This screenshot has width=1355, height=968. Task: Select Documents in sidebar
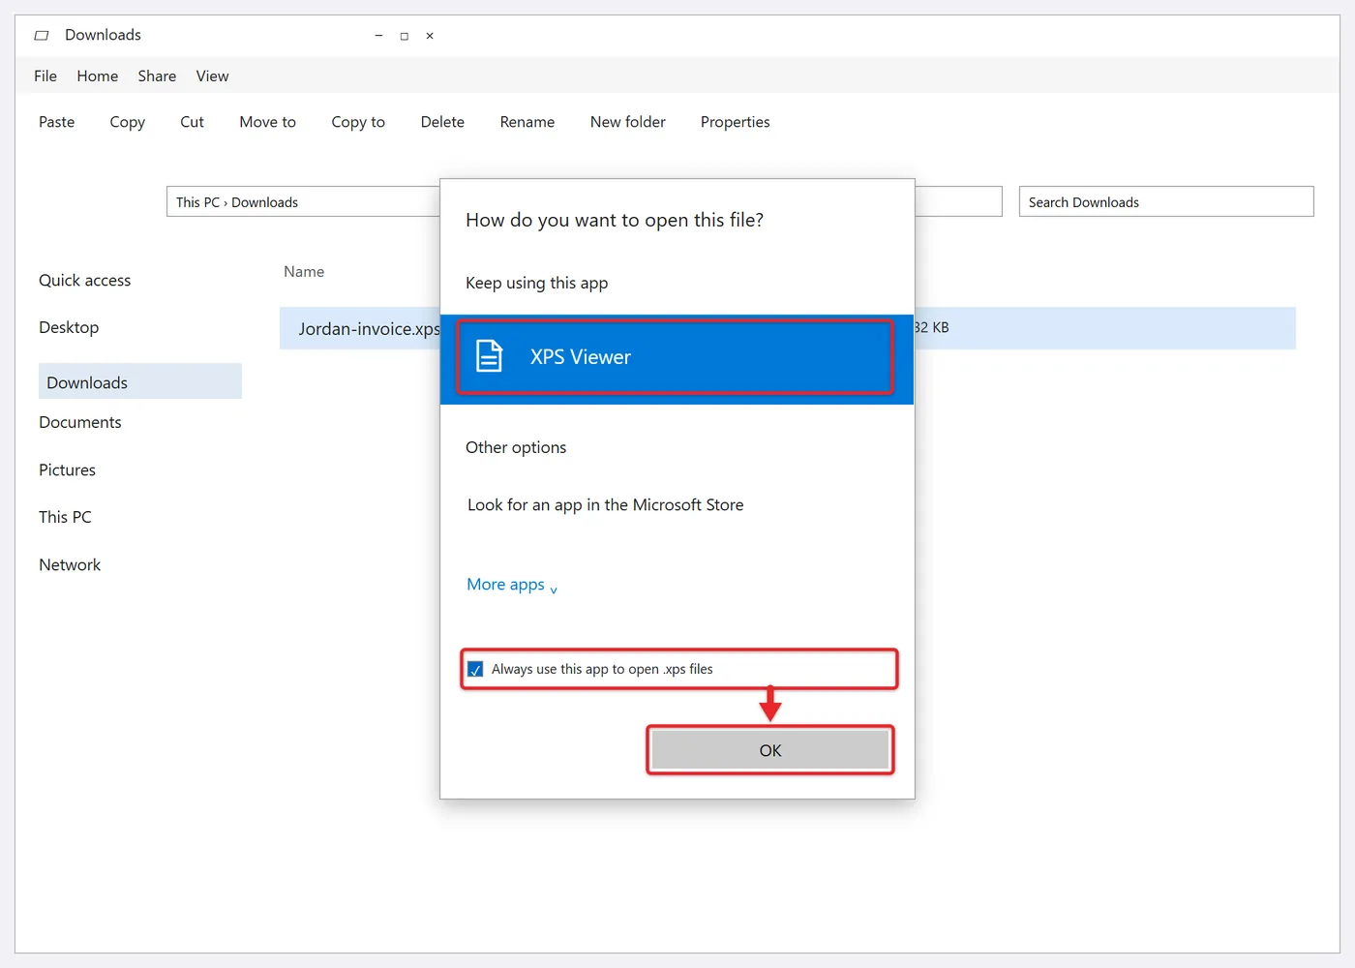tap(80, 422)
